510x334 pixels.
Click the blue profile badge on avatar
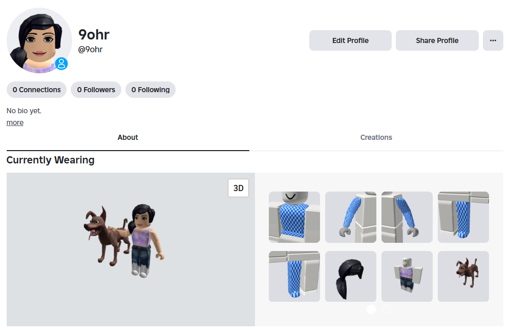click(x=61, y=64)
